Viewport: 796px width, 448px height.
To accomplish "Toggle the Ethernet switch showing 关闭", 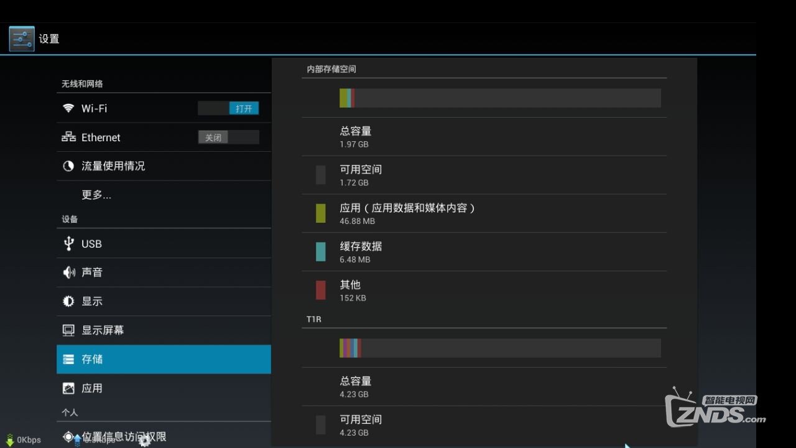I will pyautogui.click(x=228, y=138).
